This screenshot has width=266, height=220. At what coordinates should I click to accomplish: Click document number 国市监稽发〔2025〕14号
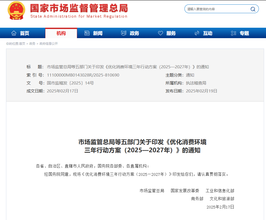[x=70, y=83]
